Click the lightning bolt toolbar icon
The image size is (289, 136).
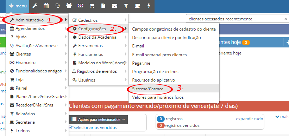point(149,6)
